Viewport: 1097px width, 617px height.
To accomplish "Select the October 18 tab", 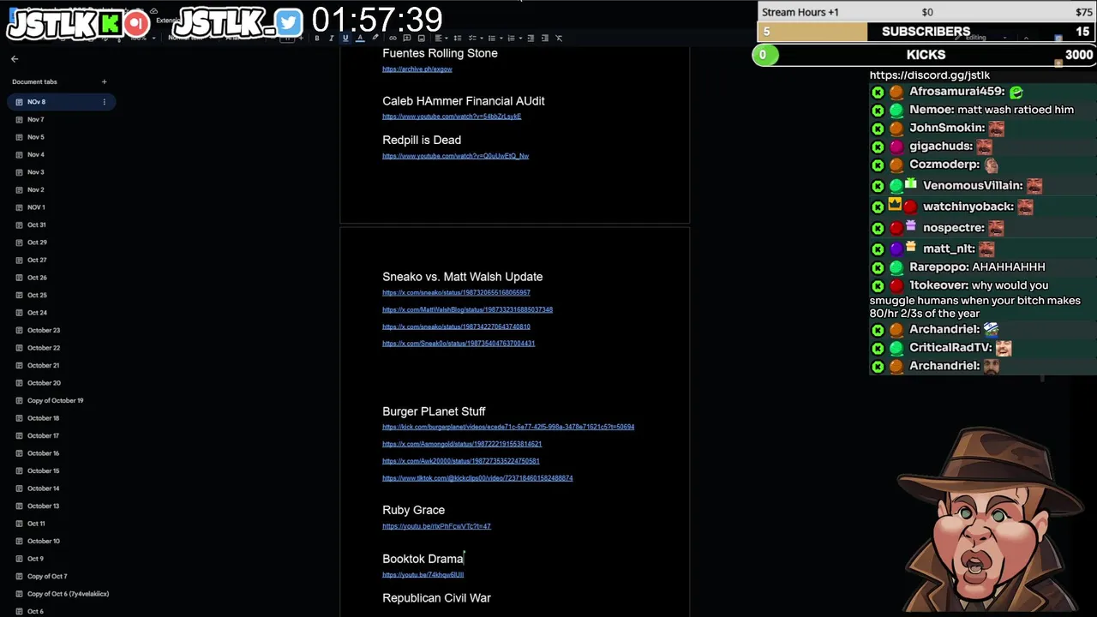I will 43,418.
